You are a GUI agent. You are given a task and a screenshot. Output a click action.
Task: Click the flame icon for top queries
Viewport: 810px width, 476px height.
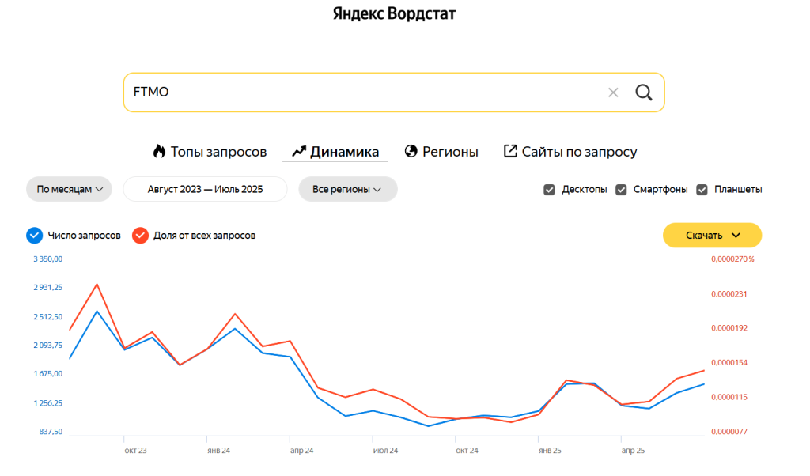click(x=159, y=151)
